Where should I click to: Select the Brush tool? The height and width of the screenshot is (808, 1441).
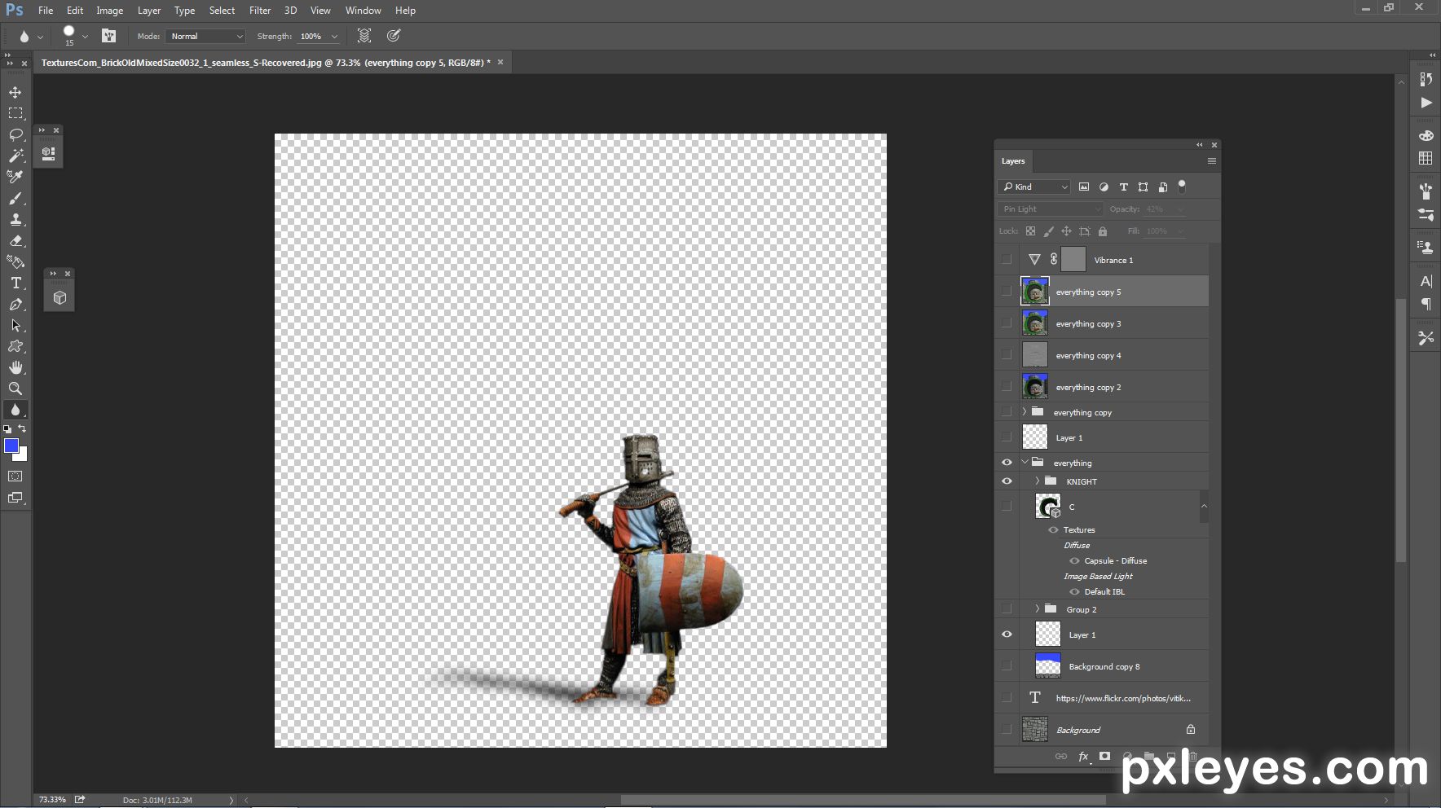point(15,198)
